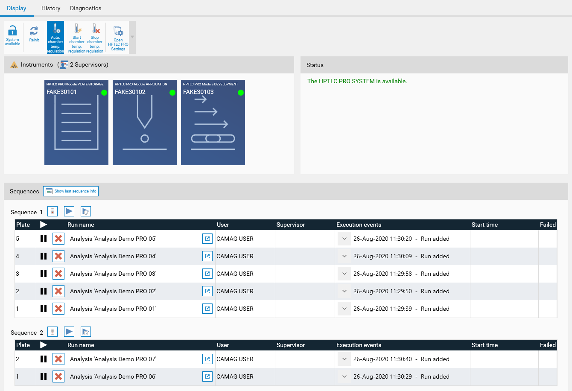The height and width of the screenshot is (391, 572).
Task: Click the Supervisors icon in Instruments header
Action: (x=64, y=65)
